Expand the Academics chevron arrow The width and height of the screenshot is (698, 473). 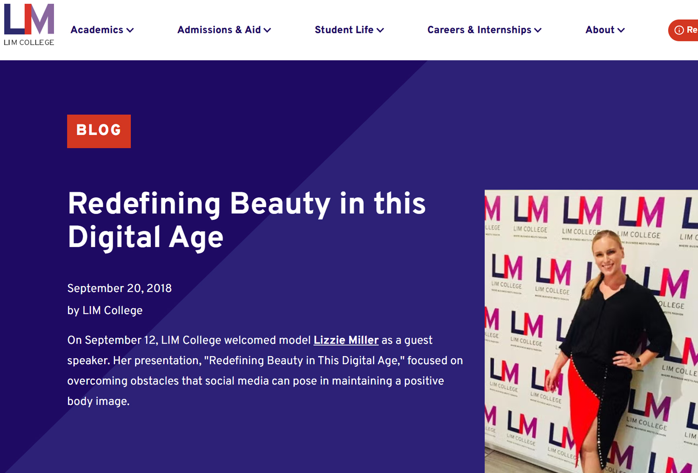[130, 31]
